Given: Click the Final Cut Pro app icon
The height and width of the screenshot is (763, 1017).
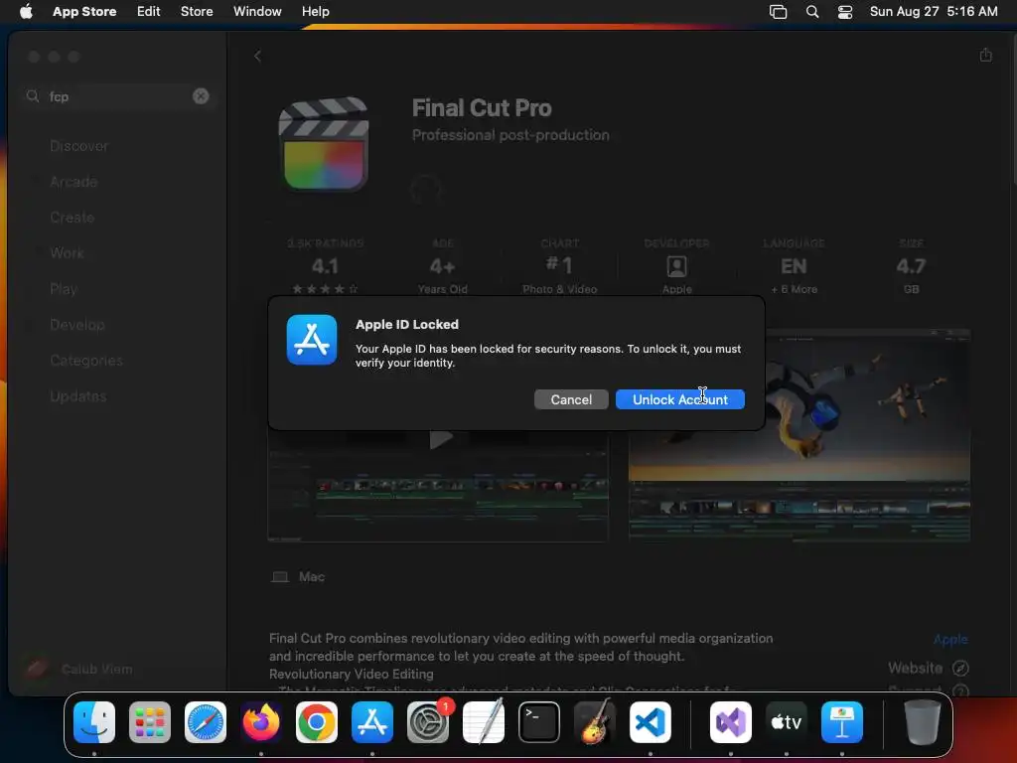Looking at the screenshot, I should [x=324, y=144].
